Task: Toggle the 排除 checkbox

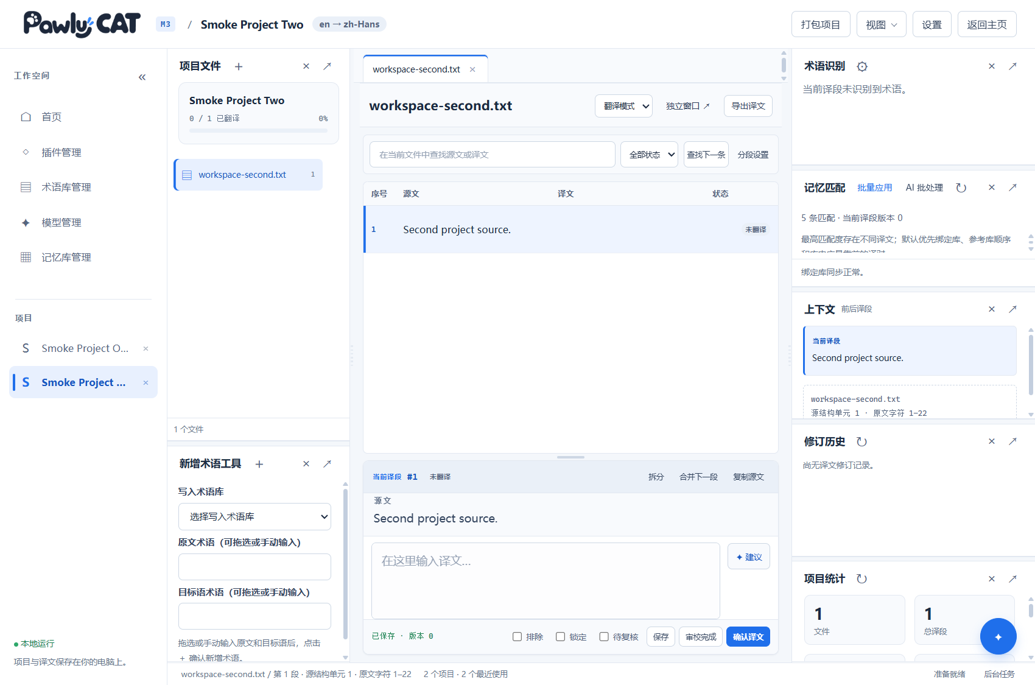Action: click(x=517, y=637)
